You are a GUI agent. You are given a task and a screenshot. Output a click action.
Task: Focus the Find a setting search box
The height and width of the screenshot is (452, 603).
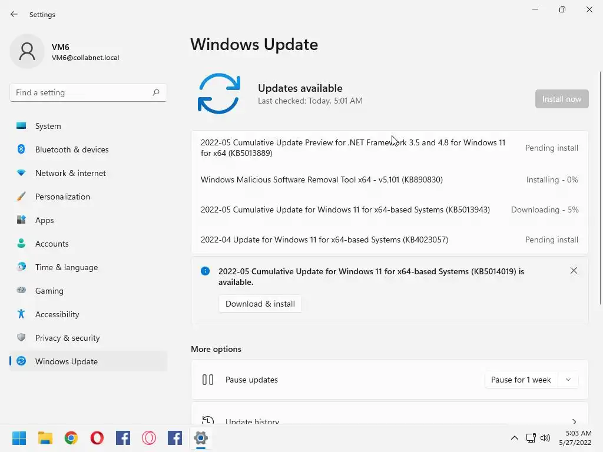(x=88, y=92)
